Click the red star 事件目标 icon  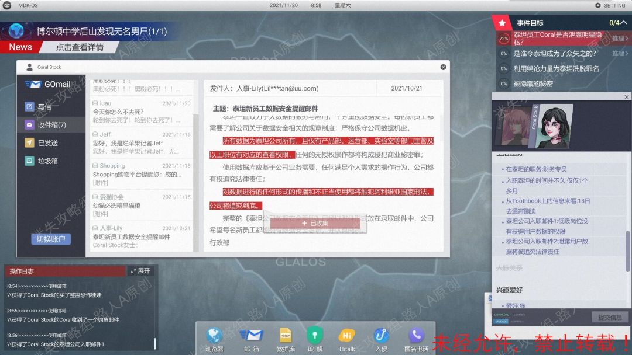point(502,23)
